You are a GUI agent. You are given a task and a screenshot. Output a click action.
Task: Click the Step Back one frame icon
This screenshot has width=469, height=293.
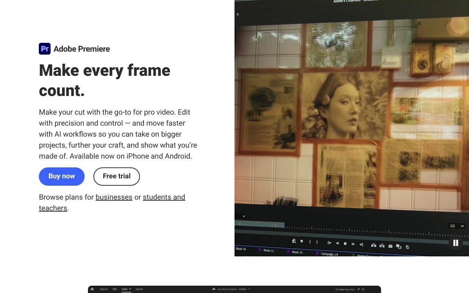pos(337,243)
